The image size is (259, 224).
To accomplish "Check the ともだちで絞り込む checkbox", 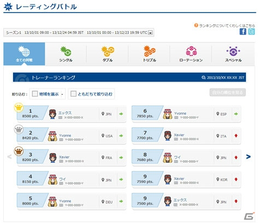I will coord(73,94).
